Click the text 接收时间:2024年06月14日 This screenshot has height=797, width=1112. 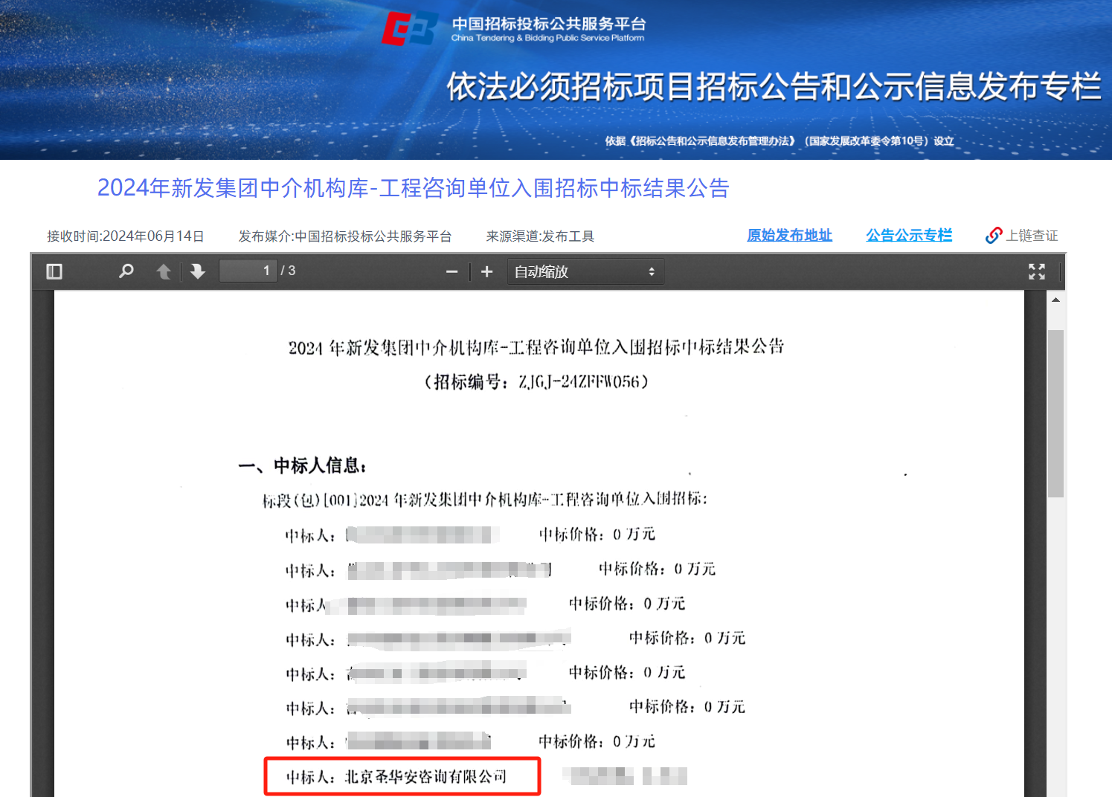pyautogui.click(x=125, y=236)
